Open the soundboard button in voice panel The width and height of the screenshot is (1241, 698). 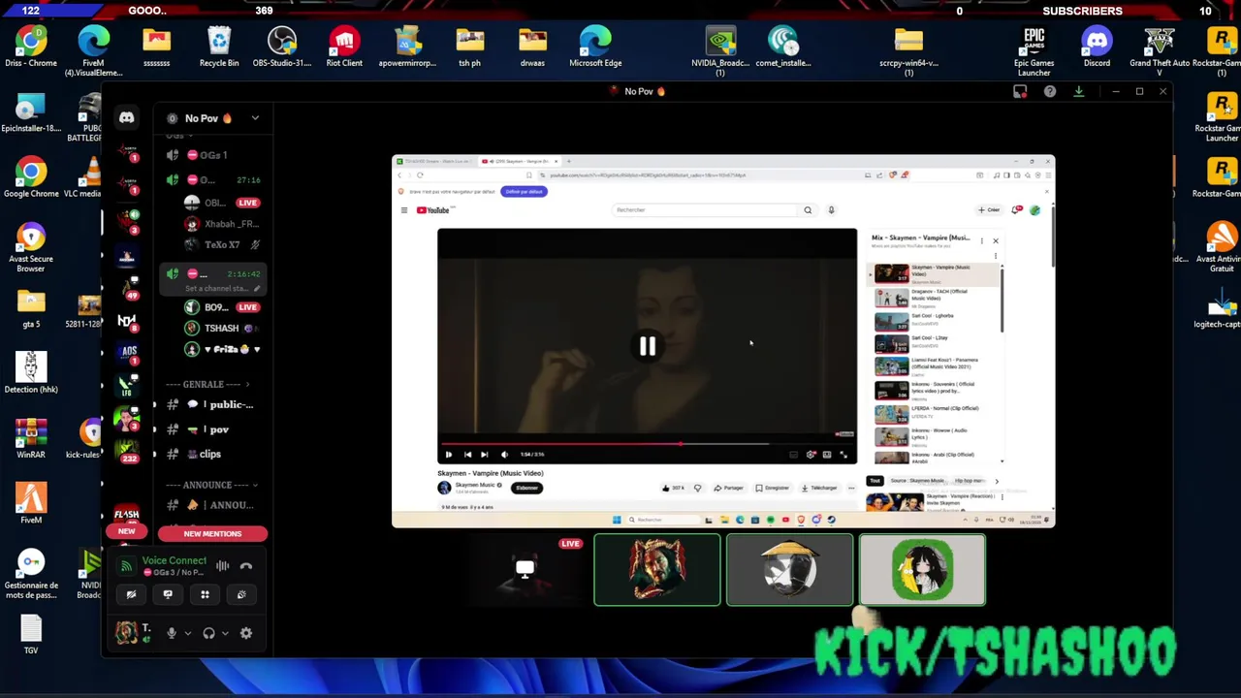(x=241, y=594)
